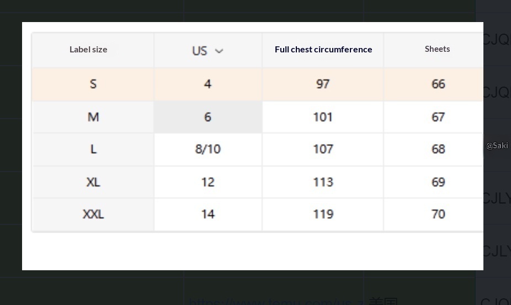
Task: Pick the XXL label size cell
Action: [93, 214]
